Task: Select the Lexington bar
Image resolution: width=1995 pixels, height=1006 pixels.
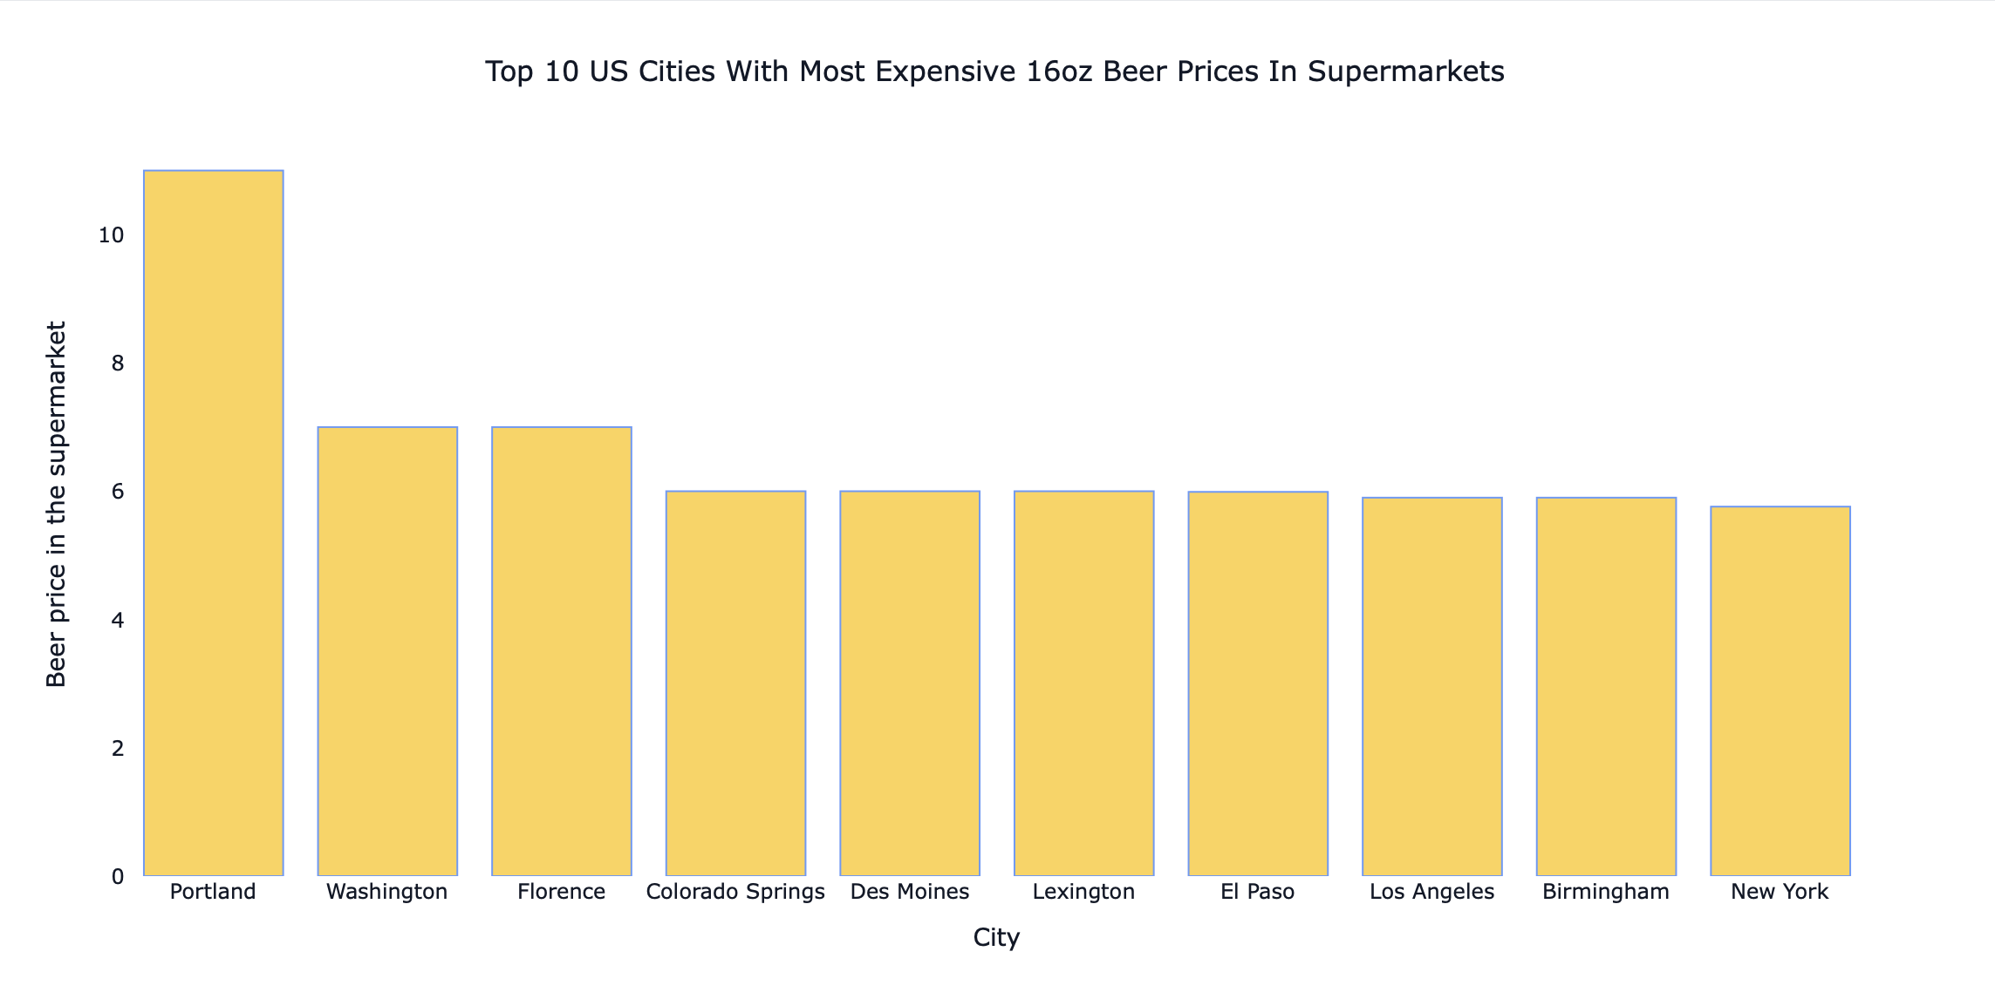Action: (1083, 683)
